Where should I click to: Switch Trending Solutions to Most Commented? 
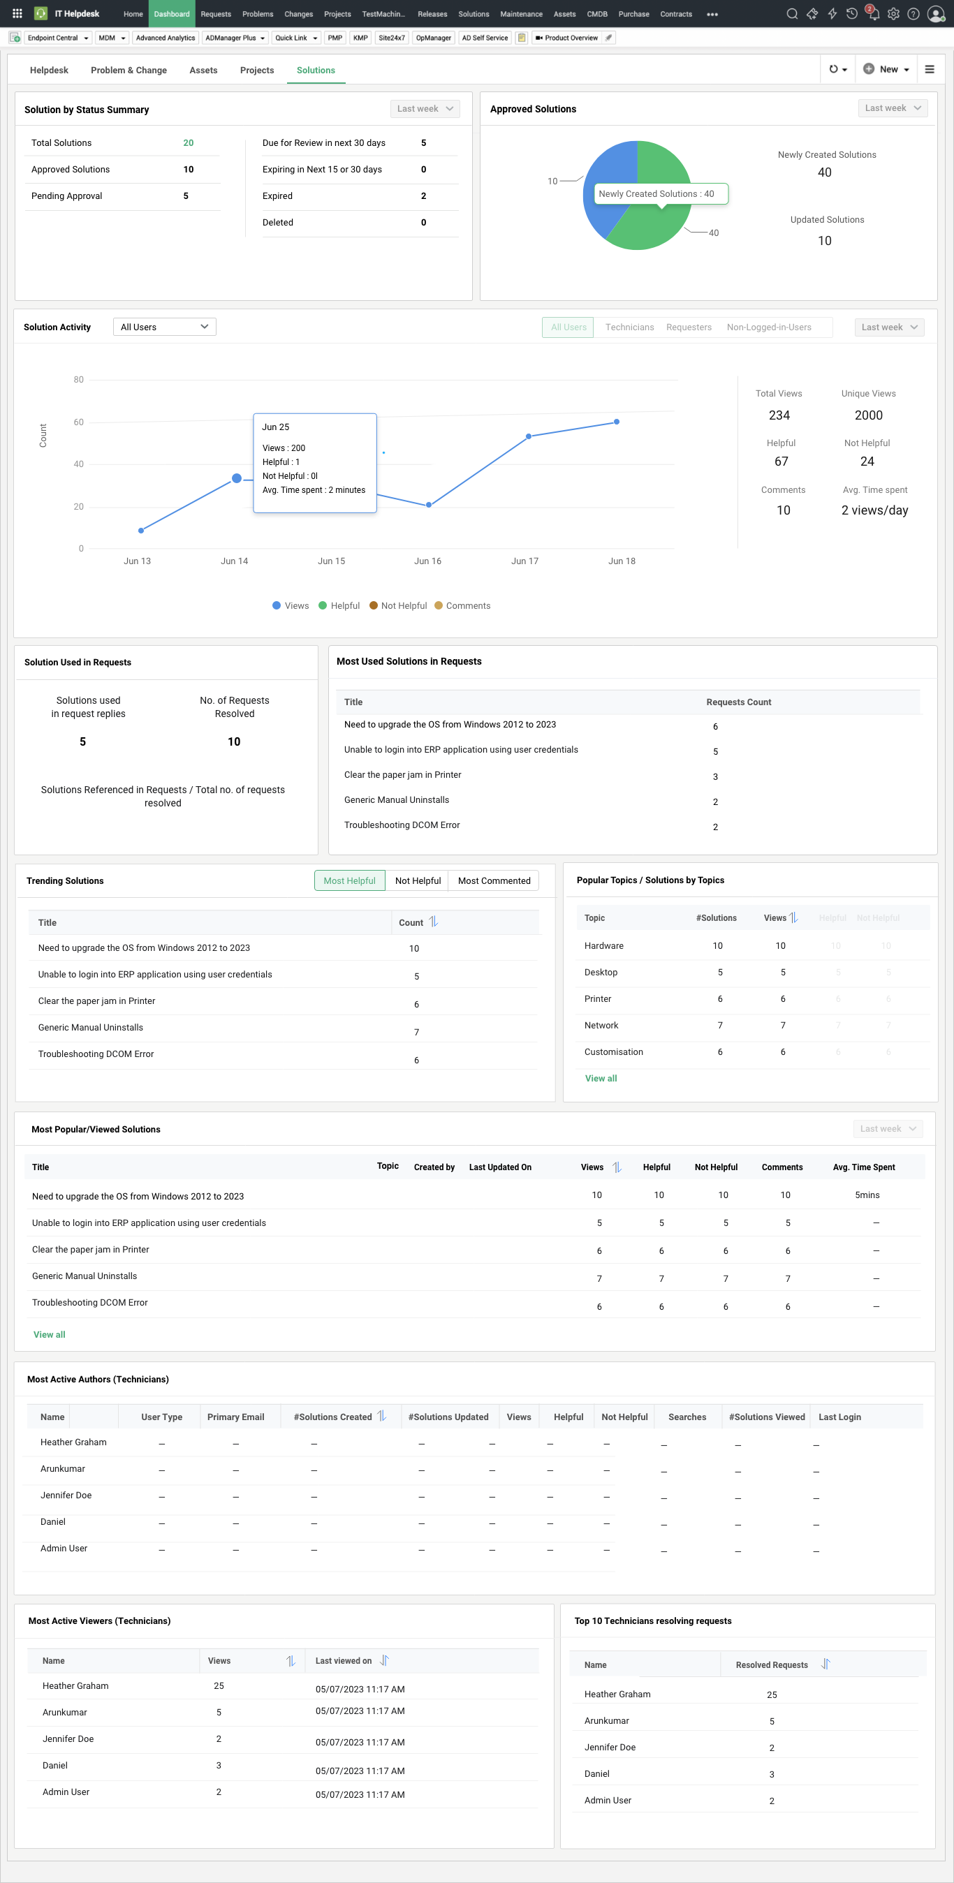[x=494, y=881]
